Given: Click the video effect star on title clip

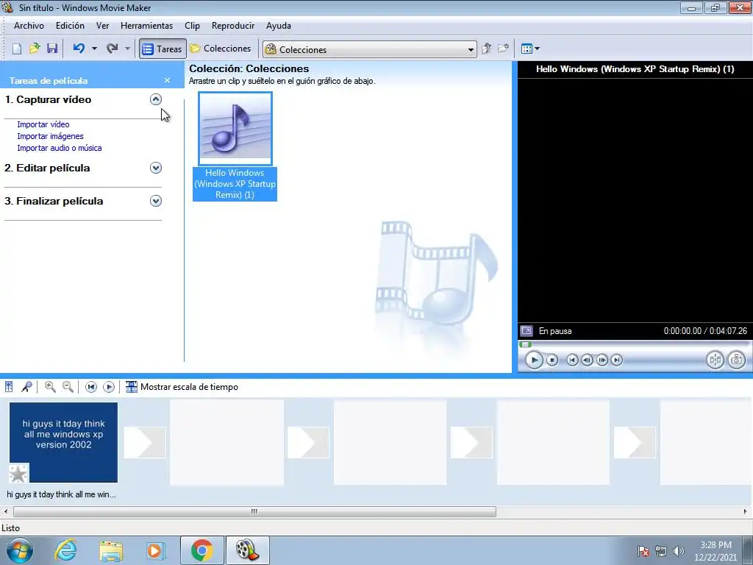Looking at the screenshot, I should point(18,474).
